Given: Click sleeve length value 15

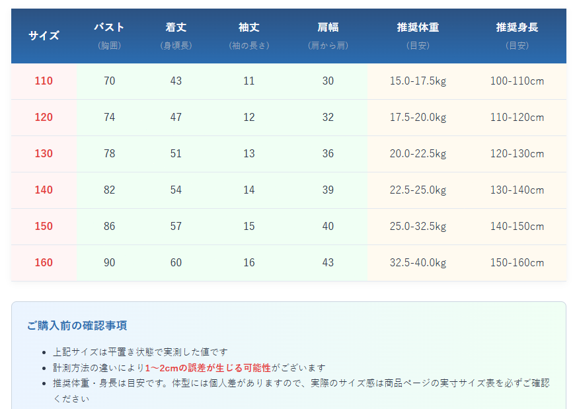Looking at the screenshot, I should (249, 226).
